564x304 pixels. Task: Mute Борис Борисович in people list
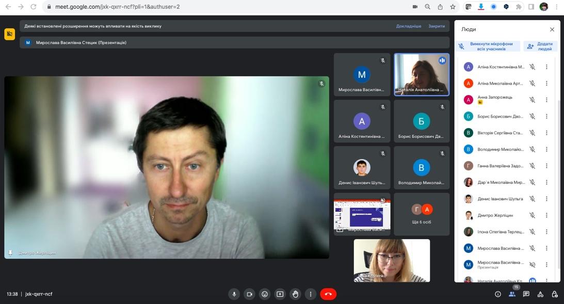pyautogui.click(x=533, y=116)
